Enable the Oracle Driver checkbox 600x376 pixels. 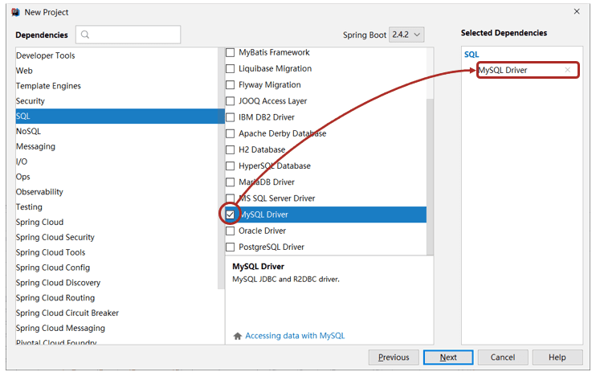coord(231,231)
